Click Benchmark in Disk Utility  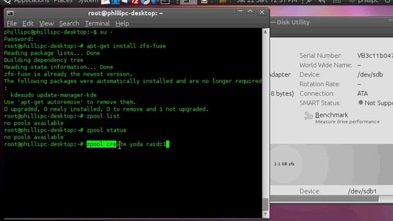tap(332, 115)
